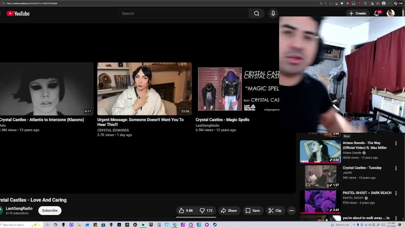405x228 pixels.
Task: Open the YouTube account avatar menu
Action: [x=390, y=13]
